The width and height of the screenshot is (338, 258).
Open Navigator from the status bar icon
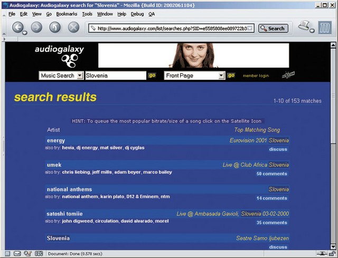[7, 254]
